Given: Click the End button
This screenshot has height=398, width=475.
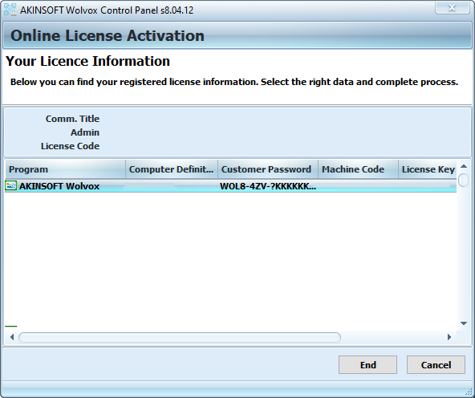Looking at the screenshot, I should click(367, 364).
